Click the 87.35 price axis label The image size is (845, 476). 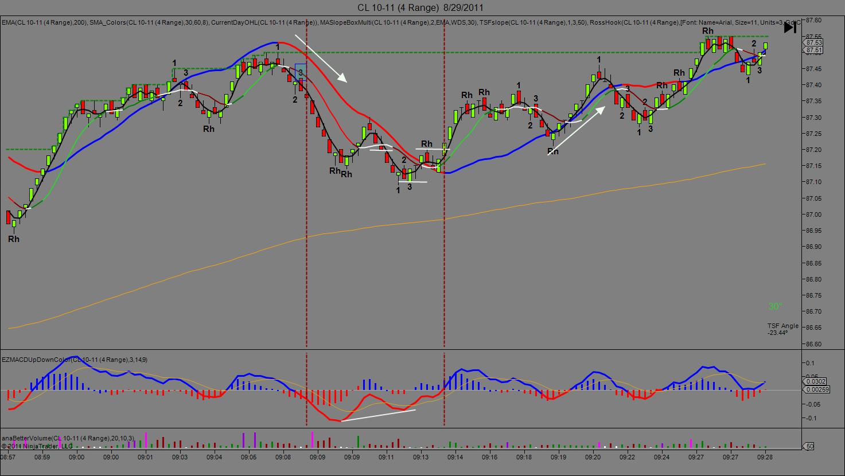point(814,101)
